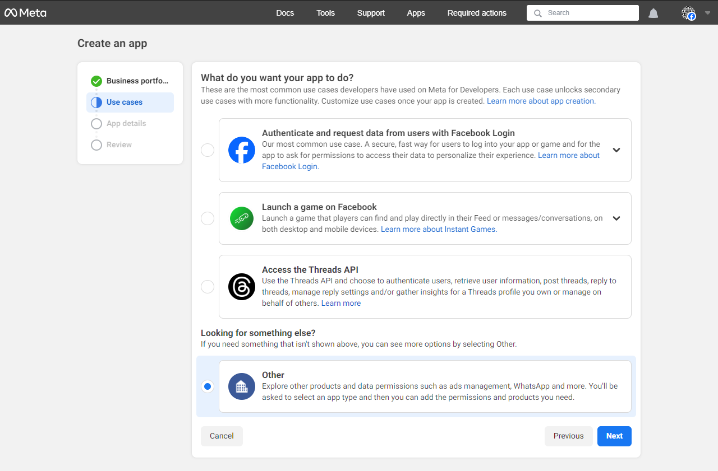This screenshot has width=718, height=471.
Task: Click the Next button
Action: tap(614, 436)
